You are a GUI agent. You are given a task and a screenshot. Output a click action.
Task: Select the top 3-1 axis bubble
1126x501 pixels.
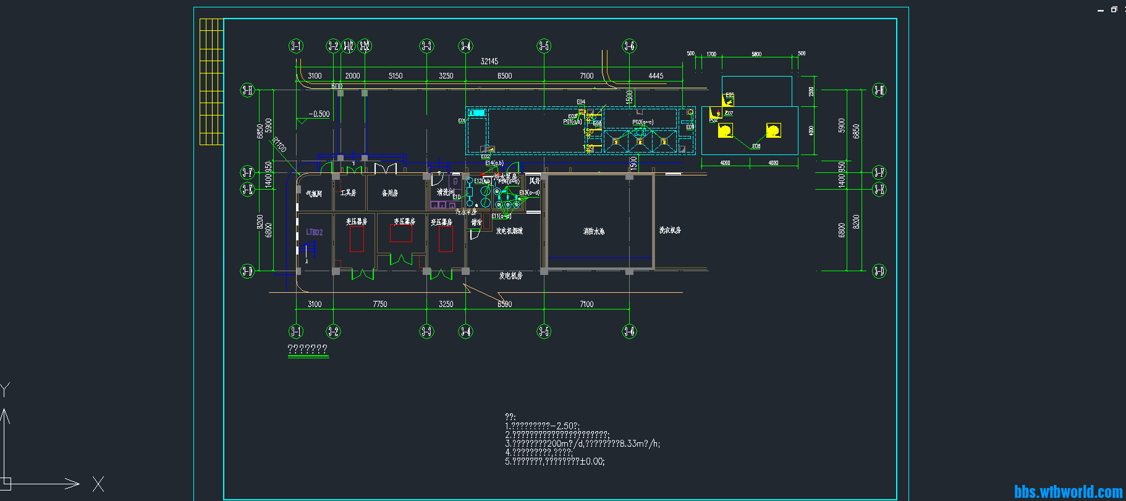(x=296, y=46)
